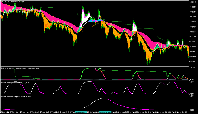Click the '28 May 05:16' time axis label
This screenshot has width=198, height=114.
click(174, 112)
